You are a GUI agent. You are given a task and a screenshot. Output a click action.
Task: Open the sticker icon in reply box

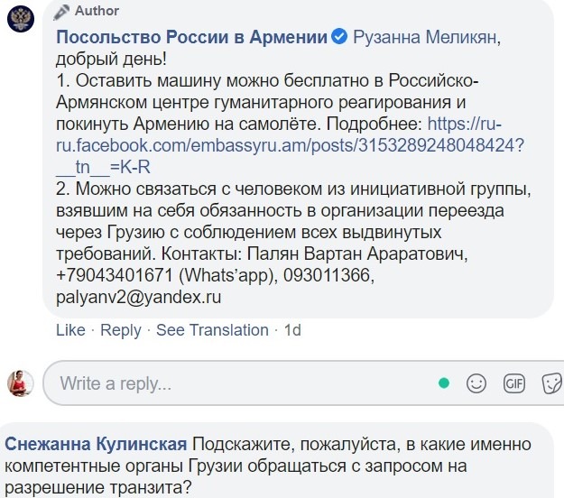click(x=552, y=383)
